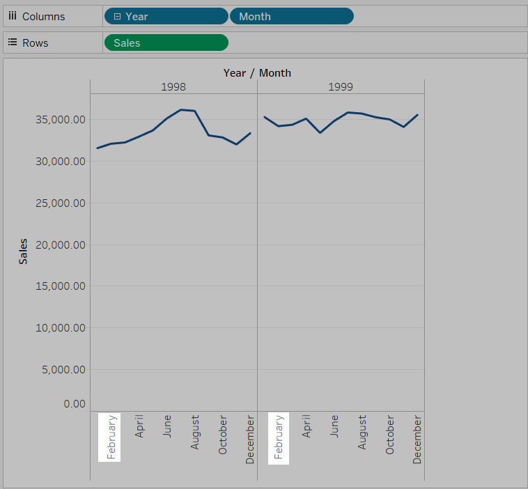This screenshot has width=528, height=489.
Task: Select the highlighted February label under 1998
Action: pyautogui.click(x=111, y=437)
